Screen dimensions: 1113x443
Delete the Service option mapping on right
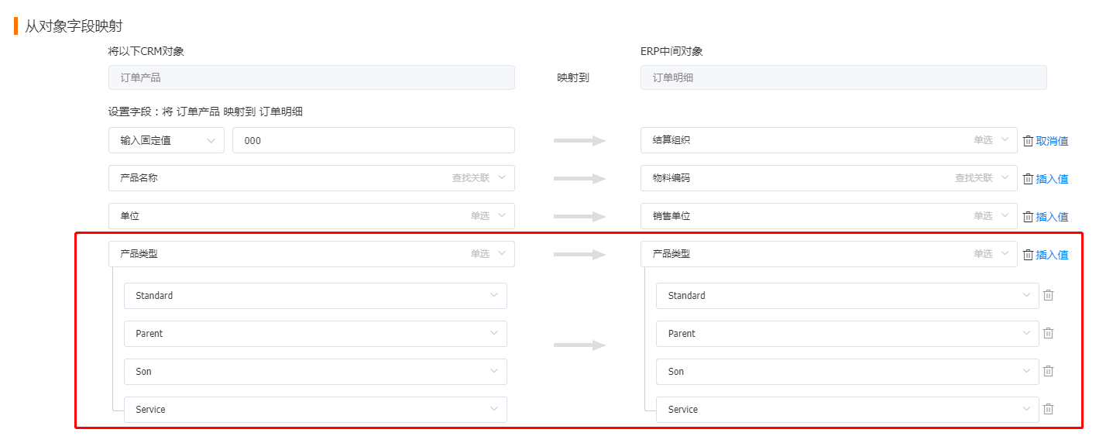coord(1048,409)
